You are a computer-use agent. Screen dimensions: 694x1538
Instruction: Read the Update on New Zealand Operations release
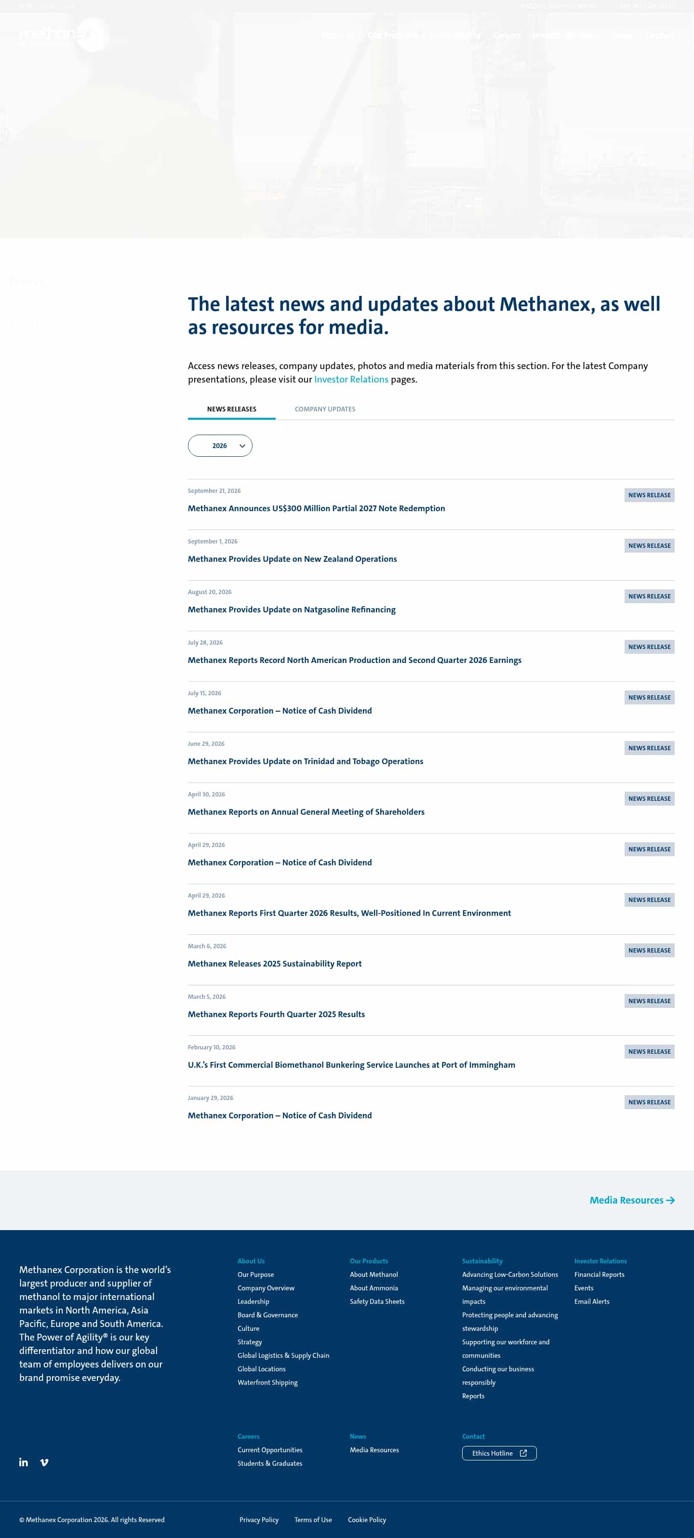[x=293, y=559]
